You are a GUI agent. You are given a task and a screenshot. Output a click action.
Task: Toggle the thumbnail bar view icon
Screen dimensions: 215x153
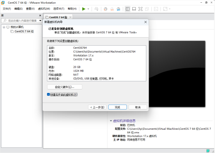tap(134, 9)
